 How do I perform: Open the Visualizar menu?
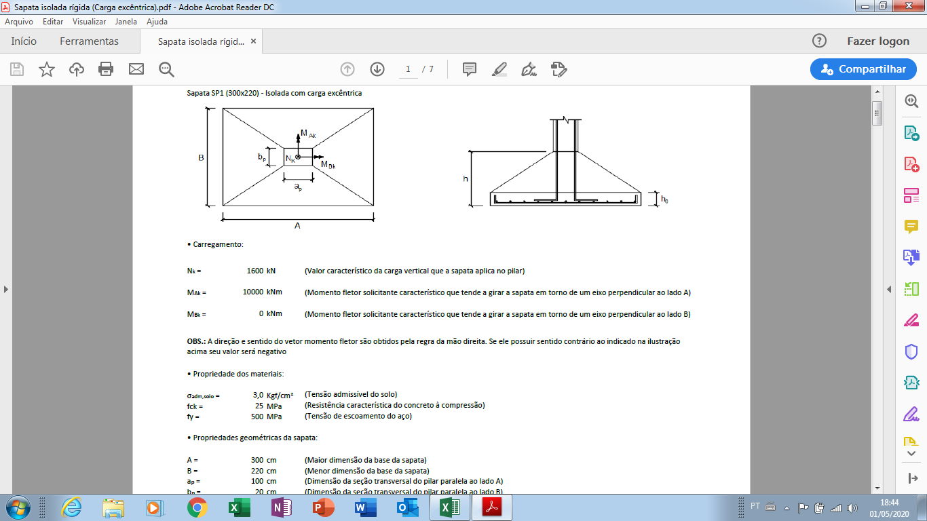(x=89, y=22)
